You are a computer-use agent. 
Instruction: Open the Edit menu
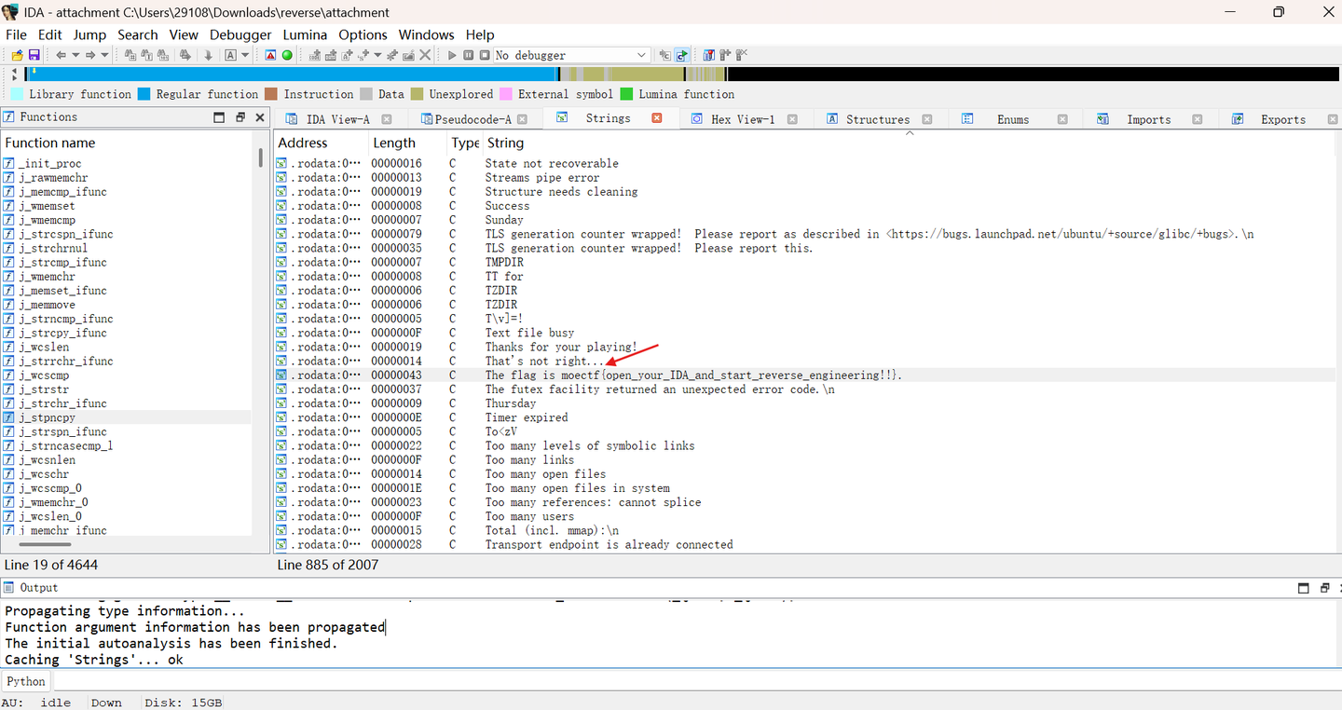pos(49,34)
